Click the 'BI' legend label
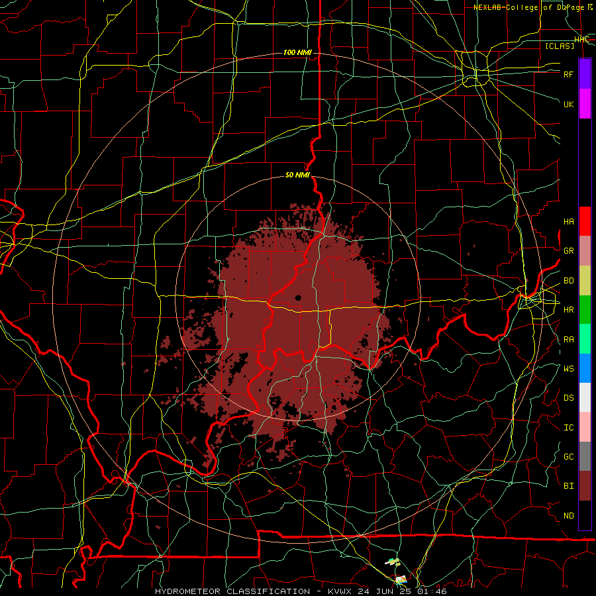The height and width of the screenshot is (596, 596). click(568, 486)
